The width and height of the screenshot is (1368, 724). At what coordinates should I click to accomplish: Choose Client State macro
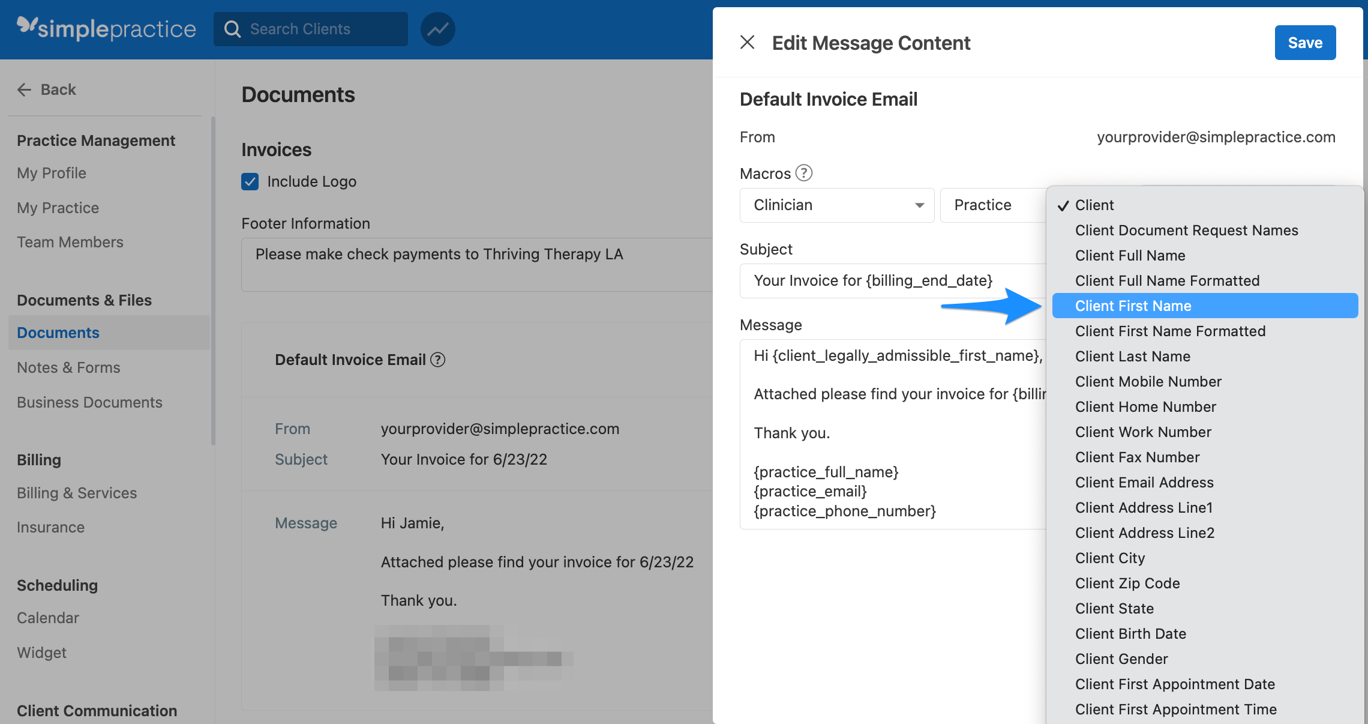point(1205,609)
